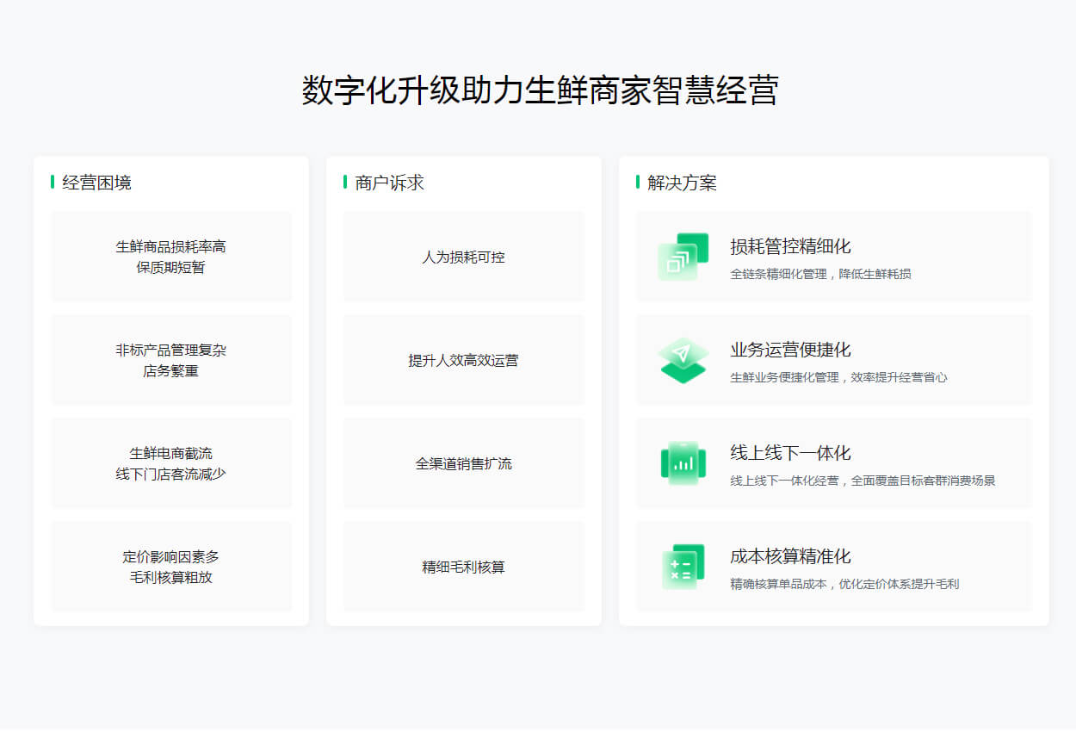
Task: Select the 业务运营便捷化 solution title
Action: [x=790, y=350]
